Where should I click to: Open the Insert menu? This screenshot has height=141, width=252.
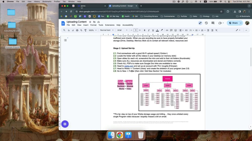pyautogui.click(x=86, y=25)
